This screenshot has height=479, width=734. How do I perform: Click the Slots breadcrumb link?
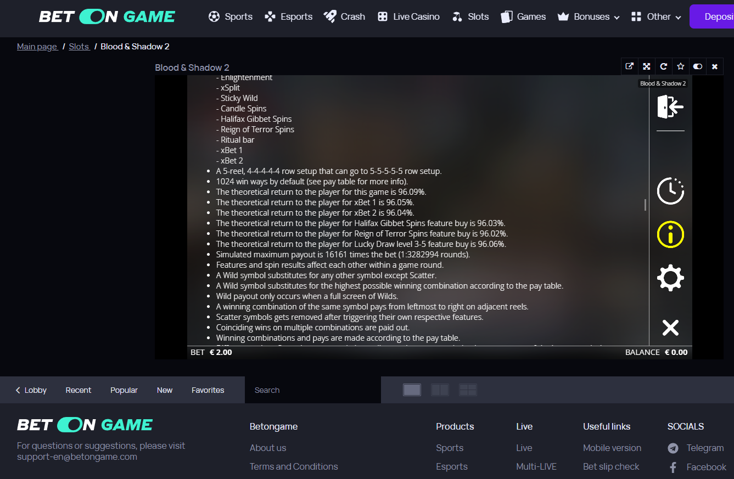click(x=79, y=47)
